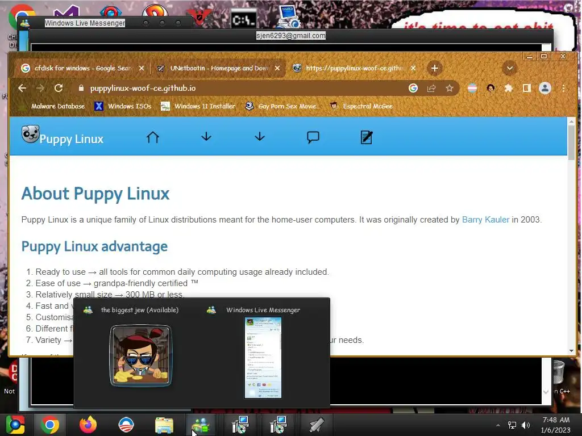Screen dimensions: 582x436
Task: Select Windows Live Messenger window preview thumbnail
Action: click(263, 358)
